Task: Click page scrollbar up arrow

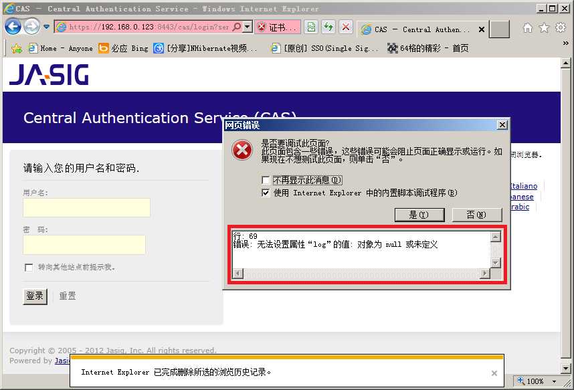Action: click(565, 63)
